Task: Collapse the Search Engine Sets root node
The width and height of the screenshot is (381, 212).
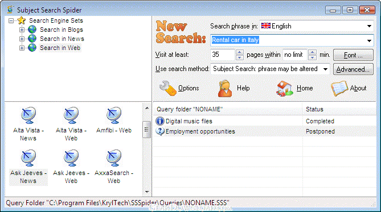Action: pos(11,21)
